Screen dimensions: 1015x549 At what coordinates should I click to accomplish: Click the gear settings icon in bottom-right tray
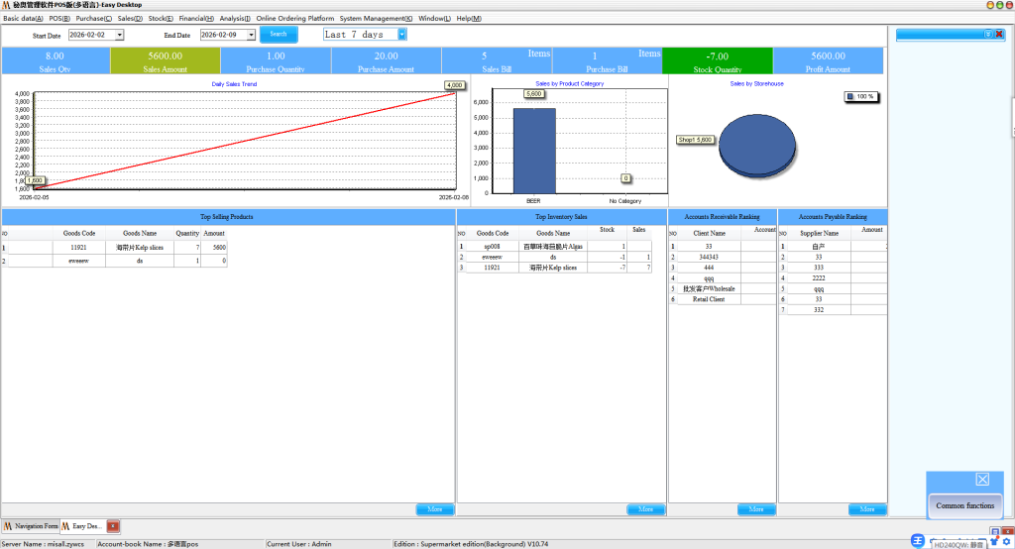tap(1006, 541)
